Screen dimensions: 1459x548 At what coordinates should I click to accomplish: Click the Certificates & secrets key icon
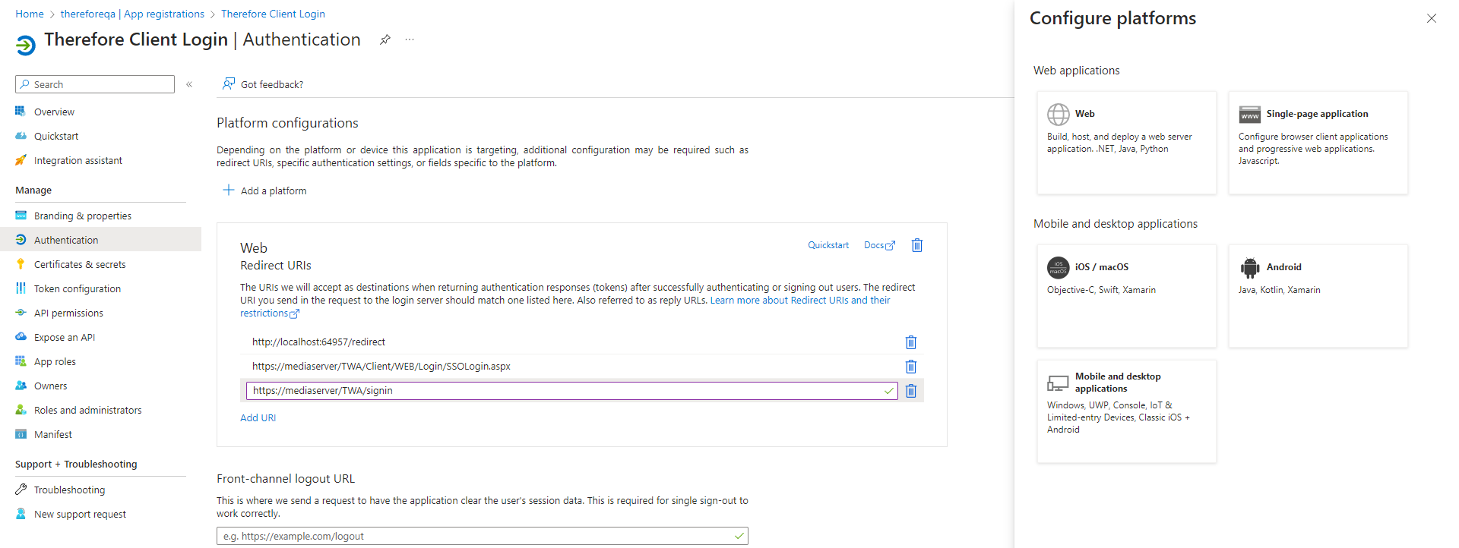pyautogui.click(x=21, y=264)
